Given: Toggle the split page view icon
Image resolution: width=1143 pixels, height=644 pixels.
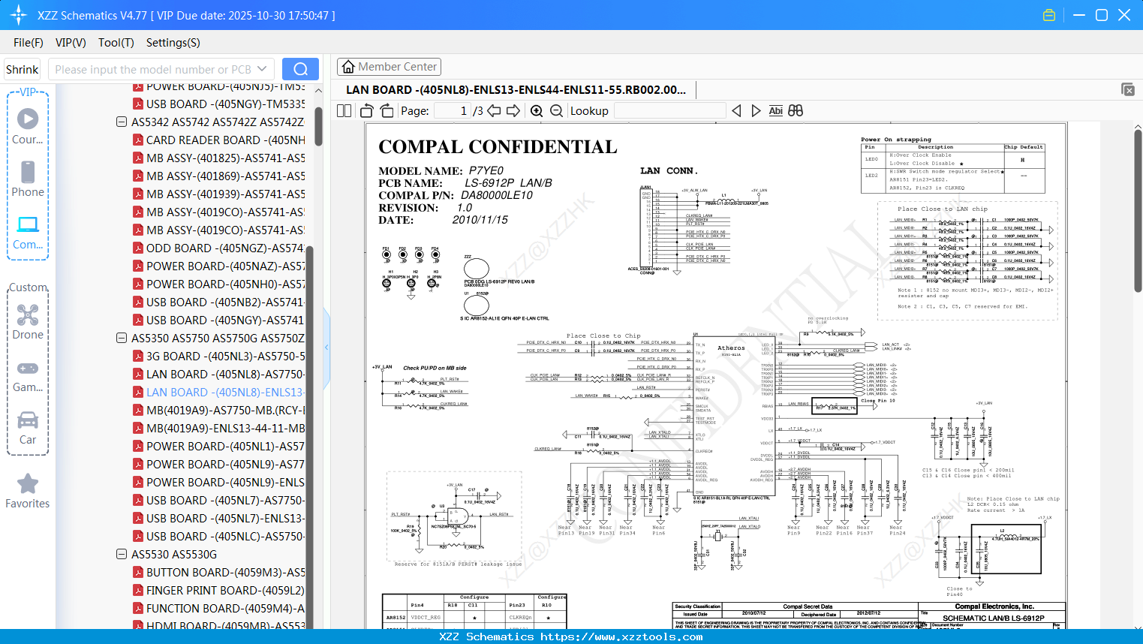Looking at the screenshot, I should (x=344, y=111).
